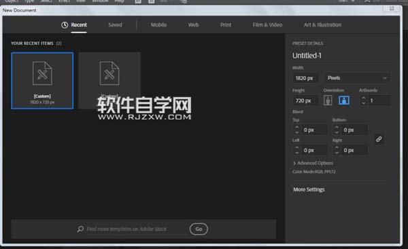The height and width of the screenshot is (249, 408).
Task: Click the Go button
Action: [x=199, y=229]
